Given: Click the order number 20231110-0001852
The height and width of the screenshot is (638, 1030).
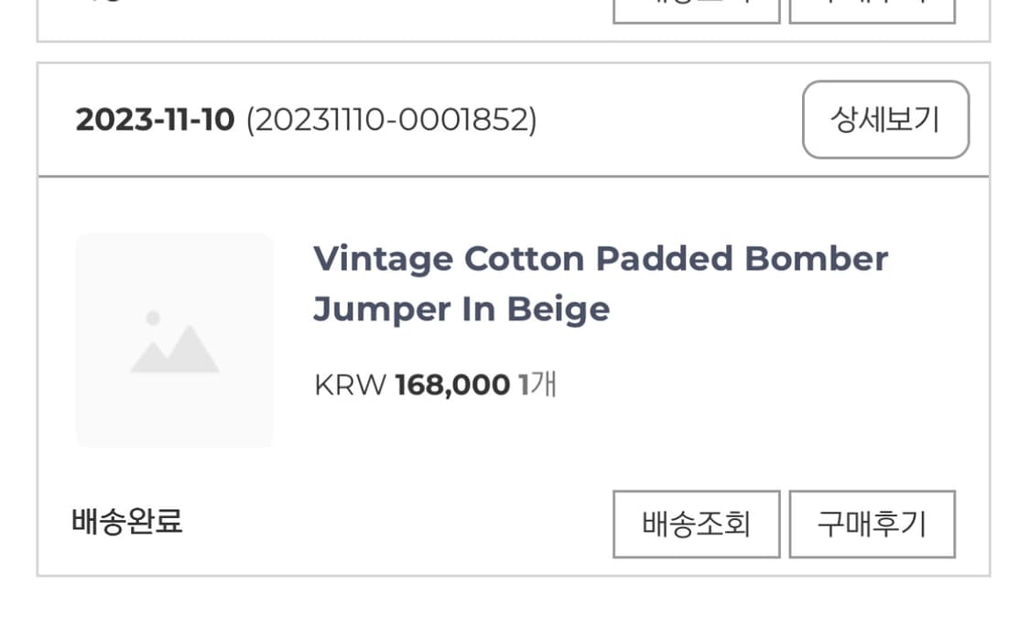Looking at the screenshot, I should click(391, 120).
